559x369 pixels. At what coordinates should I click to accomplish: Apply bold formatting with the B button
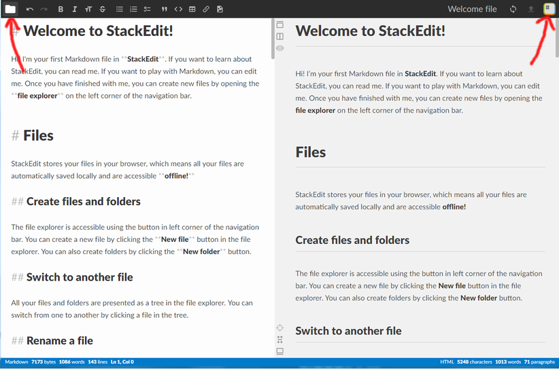click(x=61, y=10)
